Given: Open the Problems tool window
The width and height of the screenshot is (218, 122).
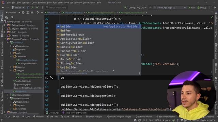Looking at the screenshot, I should tap(38, 117).
